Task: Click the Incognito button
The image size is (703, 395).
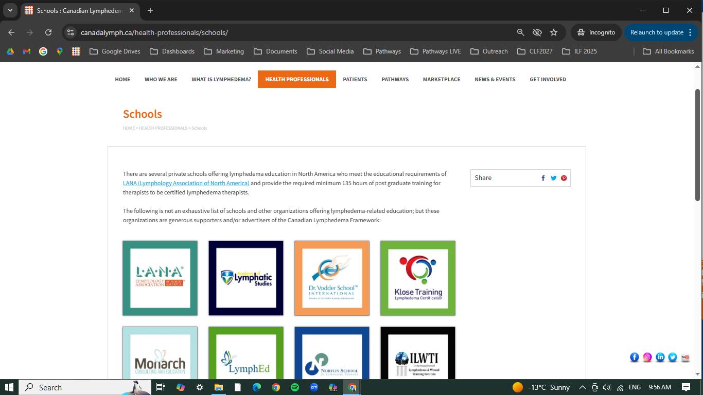Action: point(595,32)
